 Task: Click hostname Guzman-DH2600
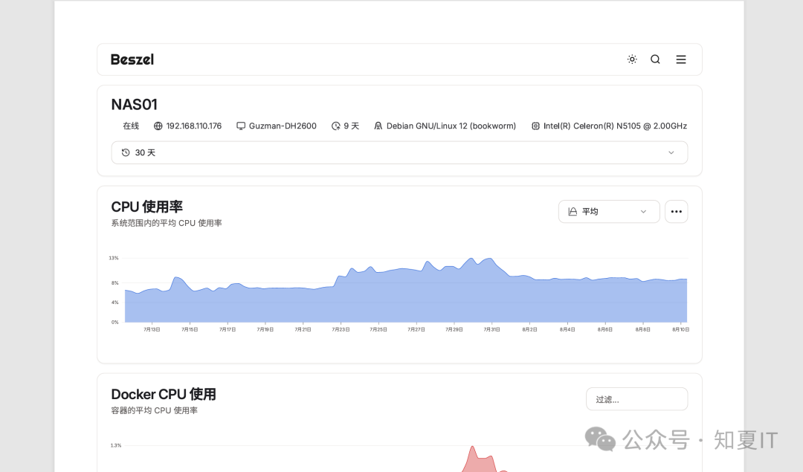click(x=283, y=126)
